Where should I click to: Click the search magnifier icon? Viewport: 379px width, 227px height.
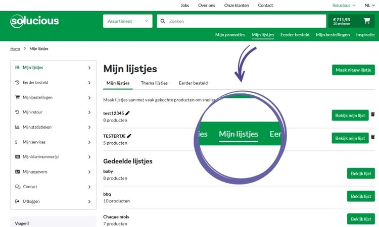[163, 21]
